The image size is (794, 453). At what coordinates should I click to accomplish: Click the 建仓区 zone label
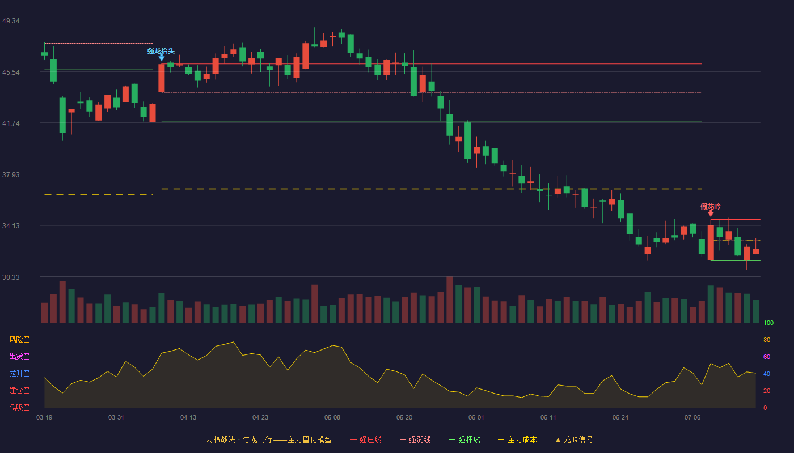tap(19, 391)
